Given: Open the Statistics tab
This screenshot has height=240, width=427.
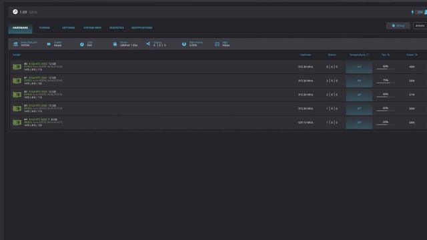Looking at the screenshot, I should point(117,28).
